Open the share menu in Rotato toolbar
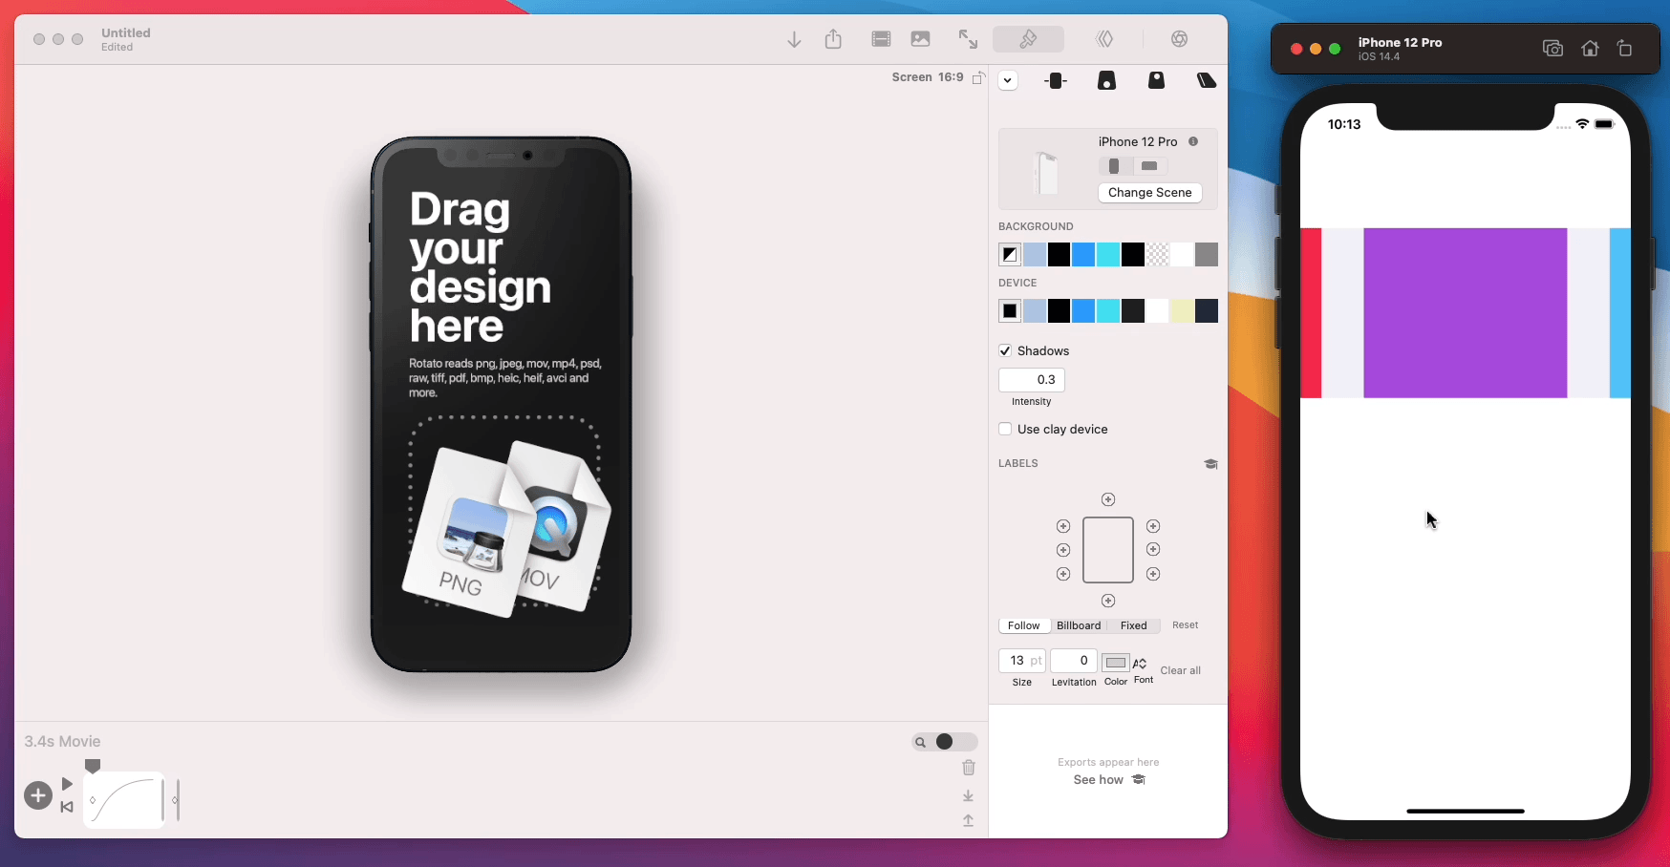Screen dimensions: 1670x867 [833, 39]
